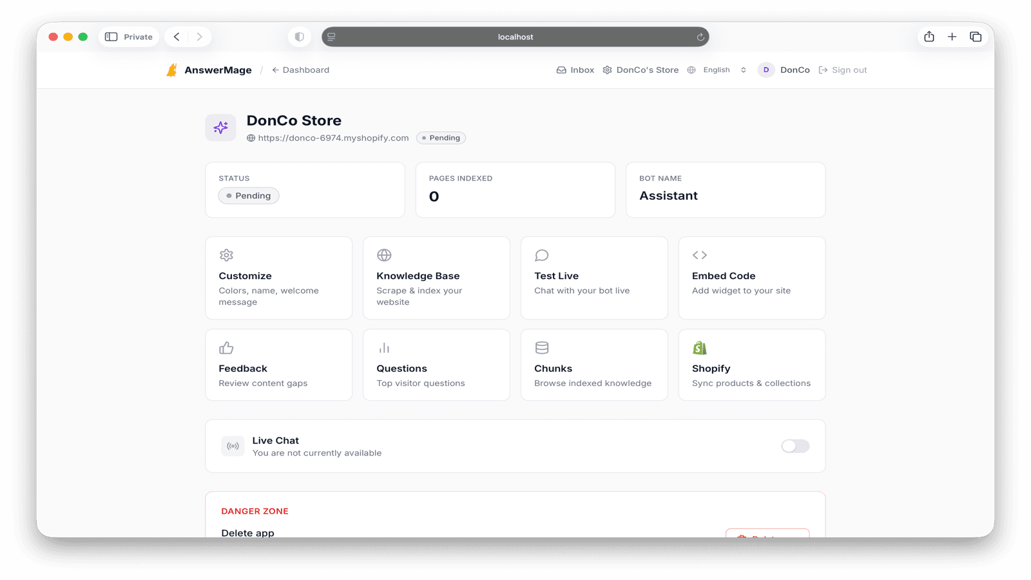Reload the page with refresh icon
The image size is (1031, 580).
700,37
